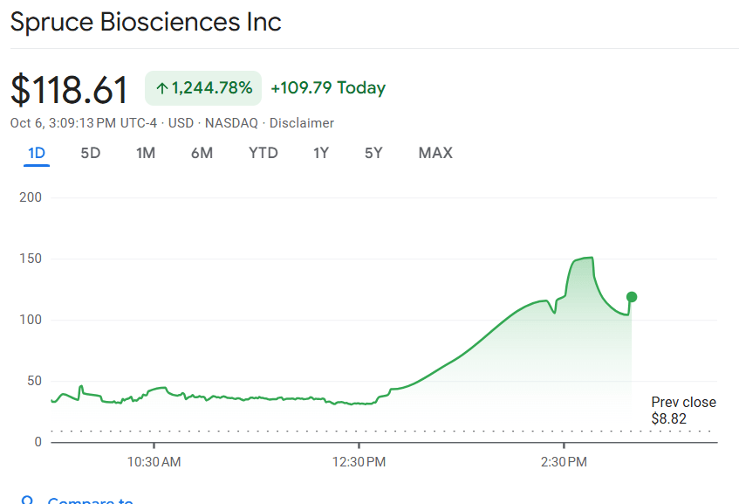Click the $118.61 stock price
The image size is (739, 504).
pyautogui.click(x=70, y=90)
